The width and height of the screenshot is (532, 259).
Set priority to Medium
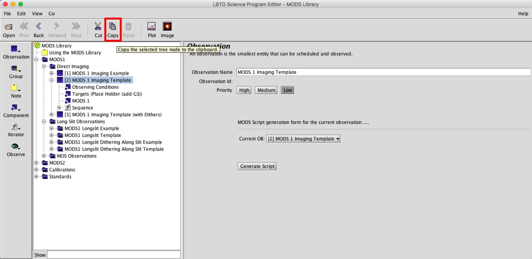click(266, 90)
